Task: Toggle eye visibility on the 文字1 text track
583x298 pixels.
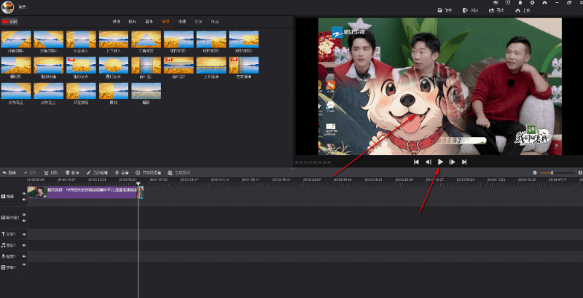Action: (x=23, y=235)
